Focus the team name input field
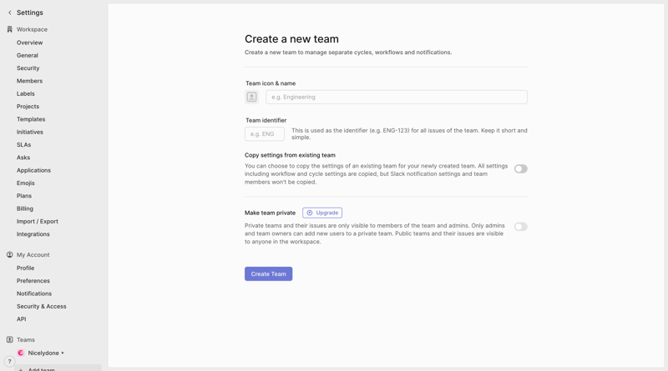Screen dimensions: 668x371 point(397,97)
